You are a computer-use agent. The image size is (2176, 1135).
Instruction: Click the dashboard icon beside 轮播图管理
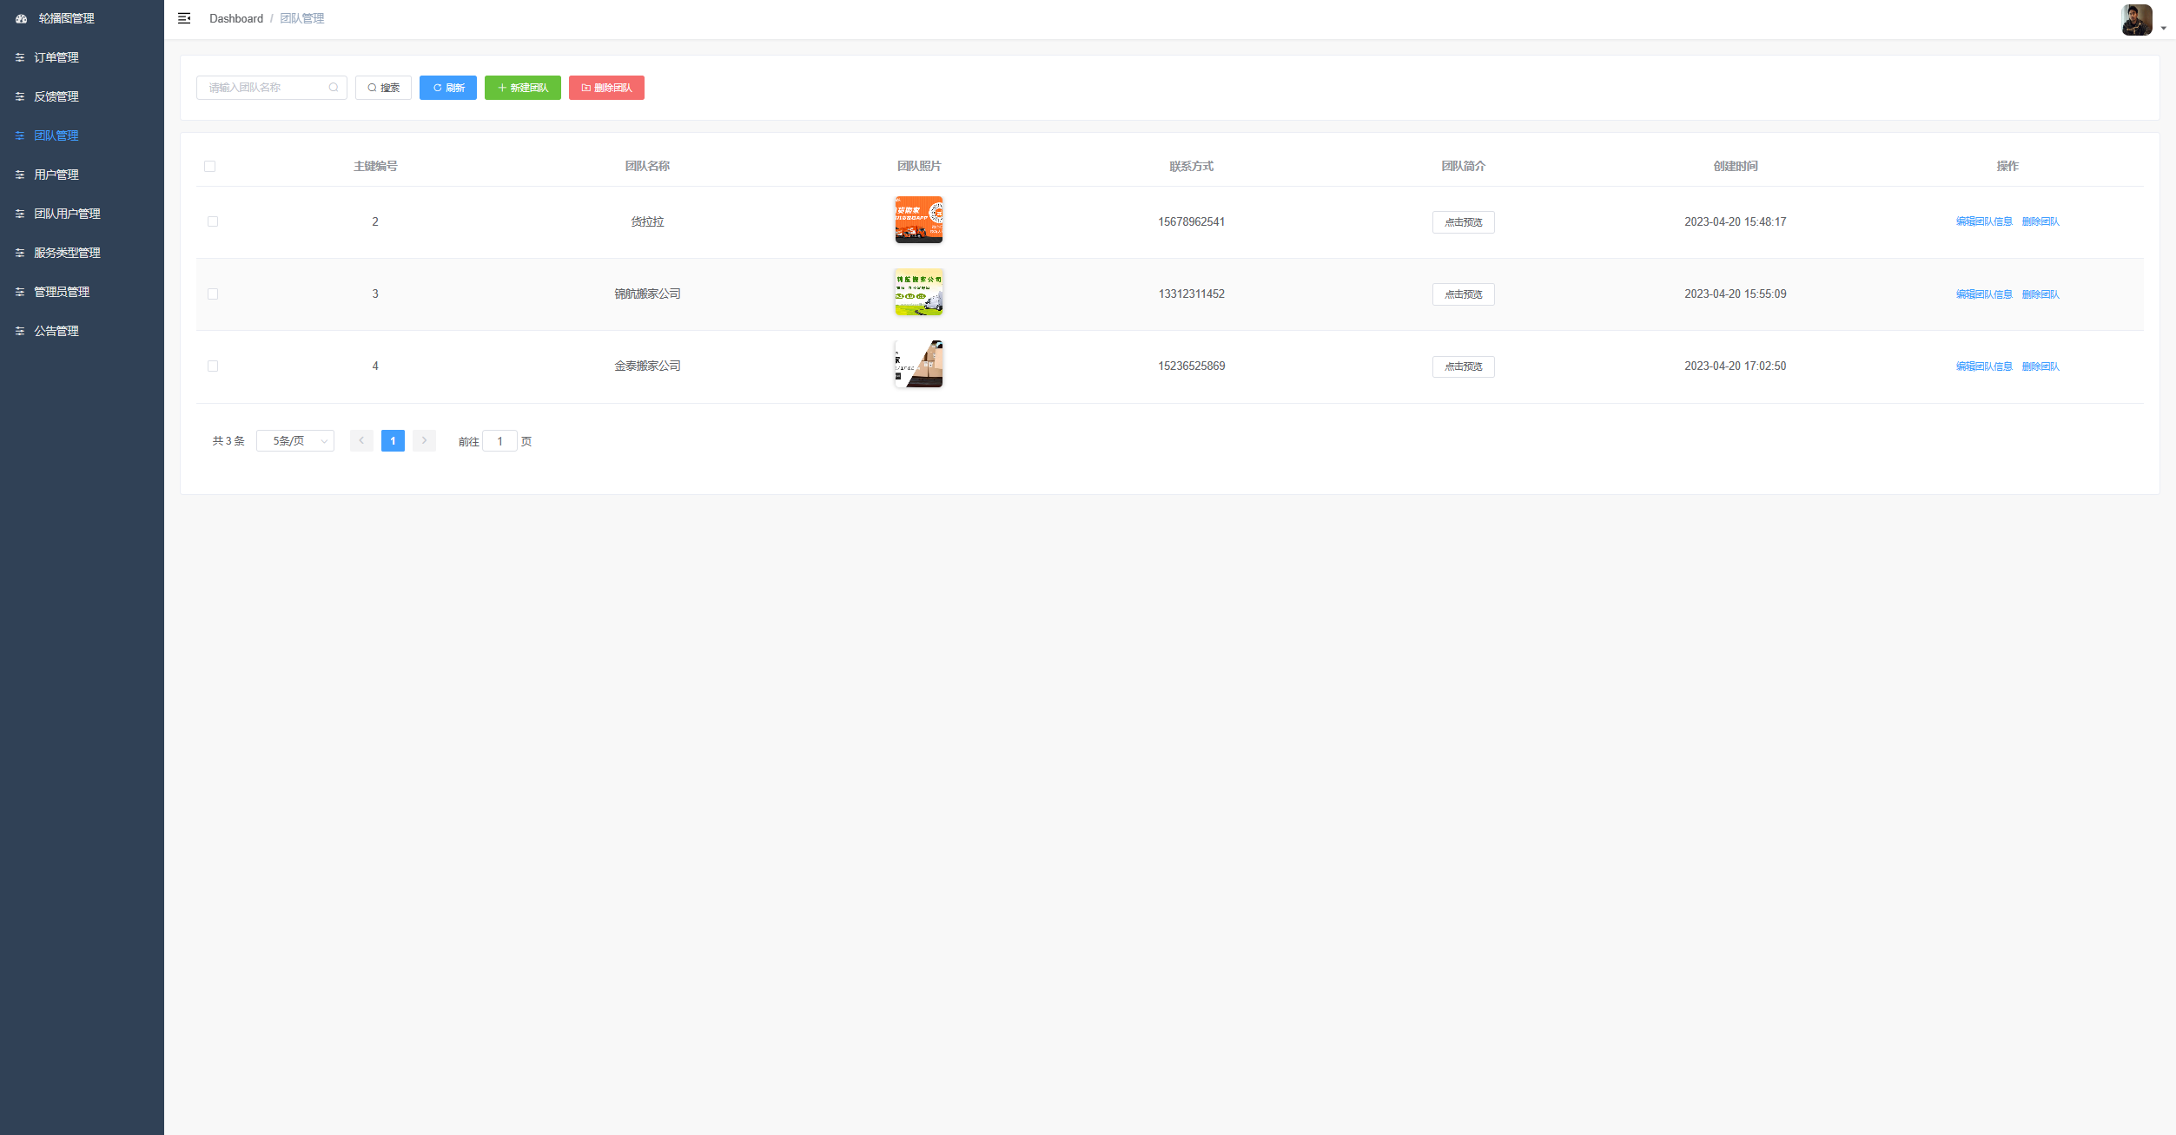pos(22,18)
